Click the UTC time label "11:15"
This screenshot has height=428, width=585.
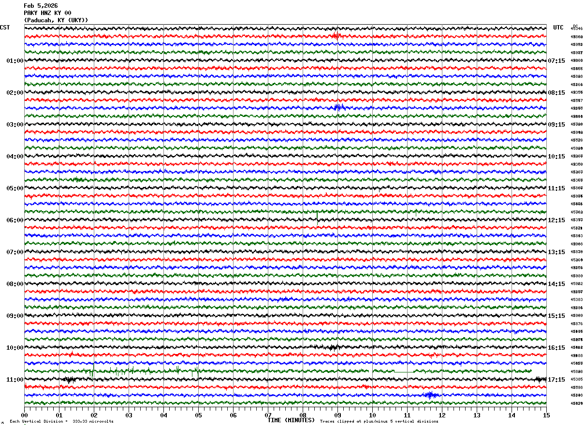(x=556, y=188)
